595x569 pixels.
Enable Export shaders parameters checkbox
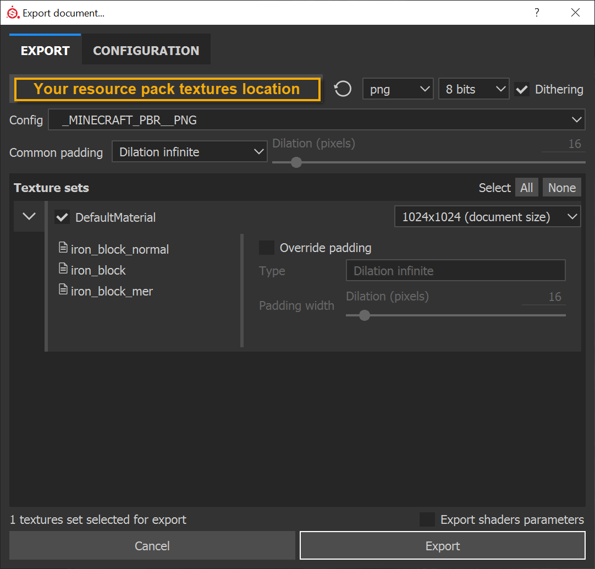[x=427, y=519]
